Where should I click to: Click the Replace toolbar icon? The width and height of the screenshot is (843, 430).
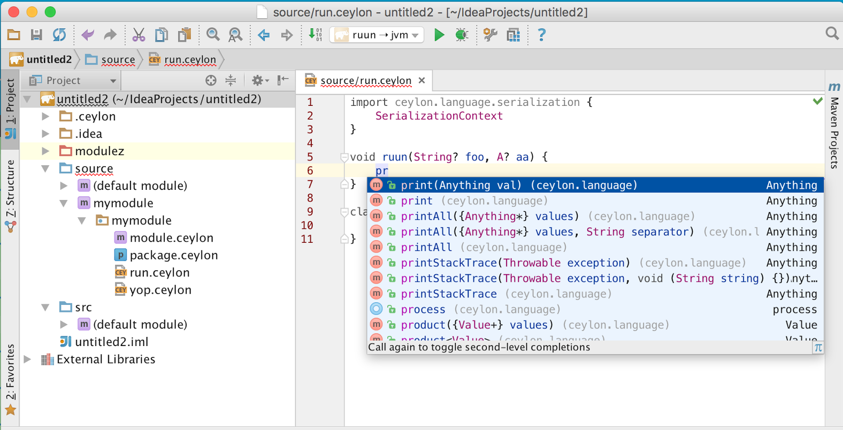tap(235, 35)
